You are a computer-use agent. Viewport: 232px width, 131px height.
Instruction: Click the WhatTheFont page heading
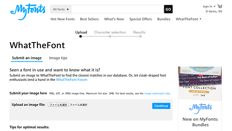click(x=37, y=45)
